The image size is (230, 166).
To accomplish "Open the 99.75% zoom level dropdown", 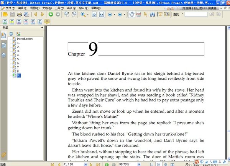I will point(139,164).
